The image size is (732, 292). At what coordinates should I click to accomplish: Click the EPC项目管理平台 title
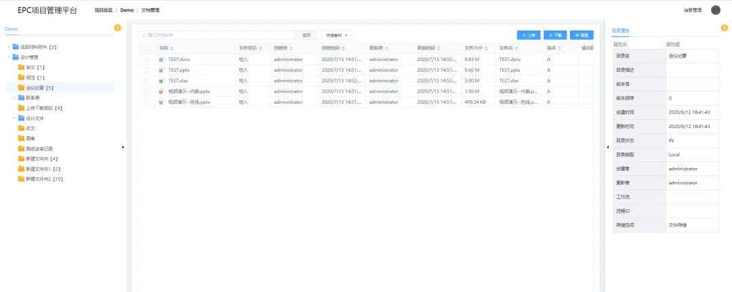[x=47, y=10]
